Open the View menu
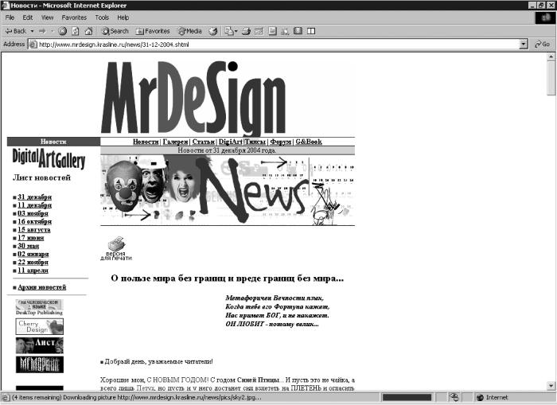The height and width of the screenshot is (405, 557). click(47, 18)
